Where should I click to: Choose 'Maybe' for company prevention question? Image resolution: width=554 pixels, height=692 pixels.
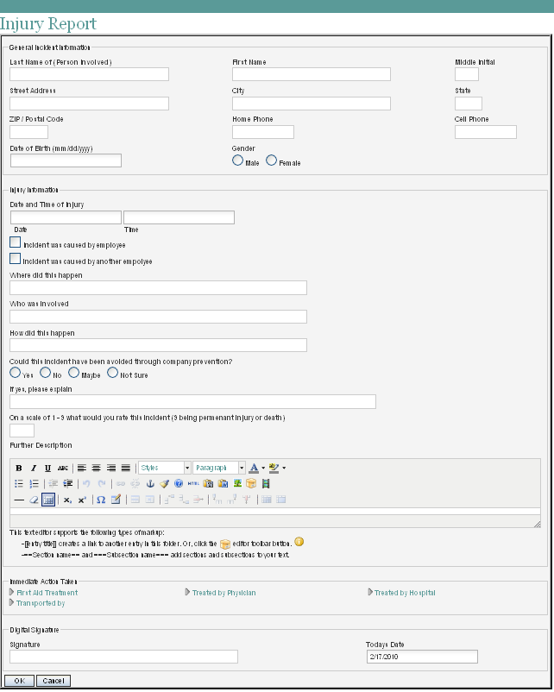[74, 373]
